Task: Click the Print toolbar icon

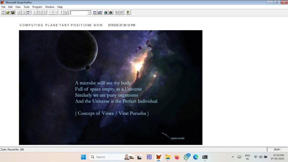Action: click(x=19, y=12)
